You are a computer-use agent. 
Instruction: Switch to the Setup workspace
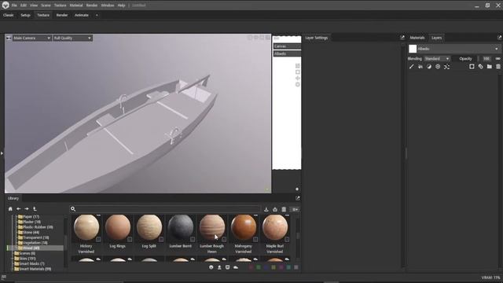pos(25,15)
